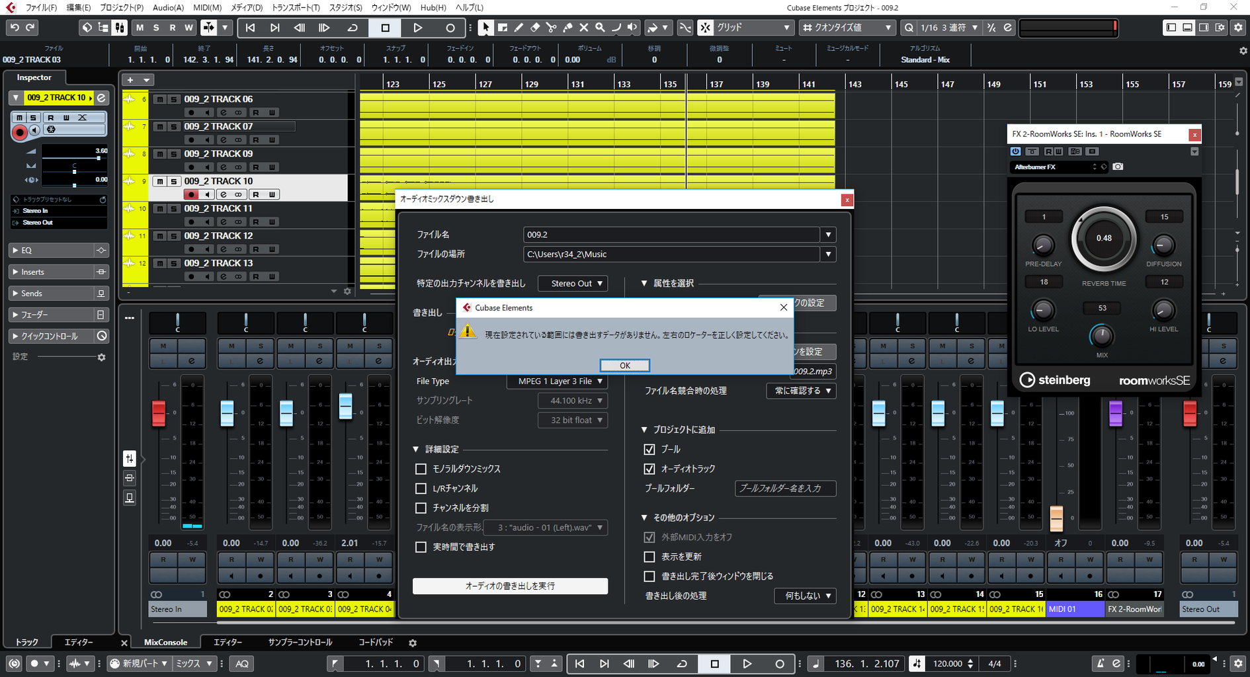
Task: Open the 書き出し後の処理 dropdown
Action: click(805, 596)
